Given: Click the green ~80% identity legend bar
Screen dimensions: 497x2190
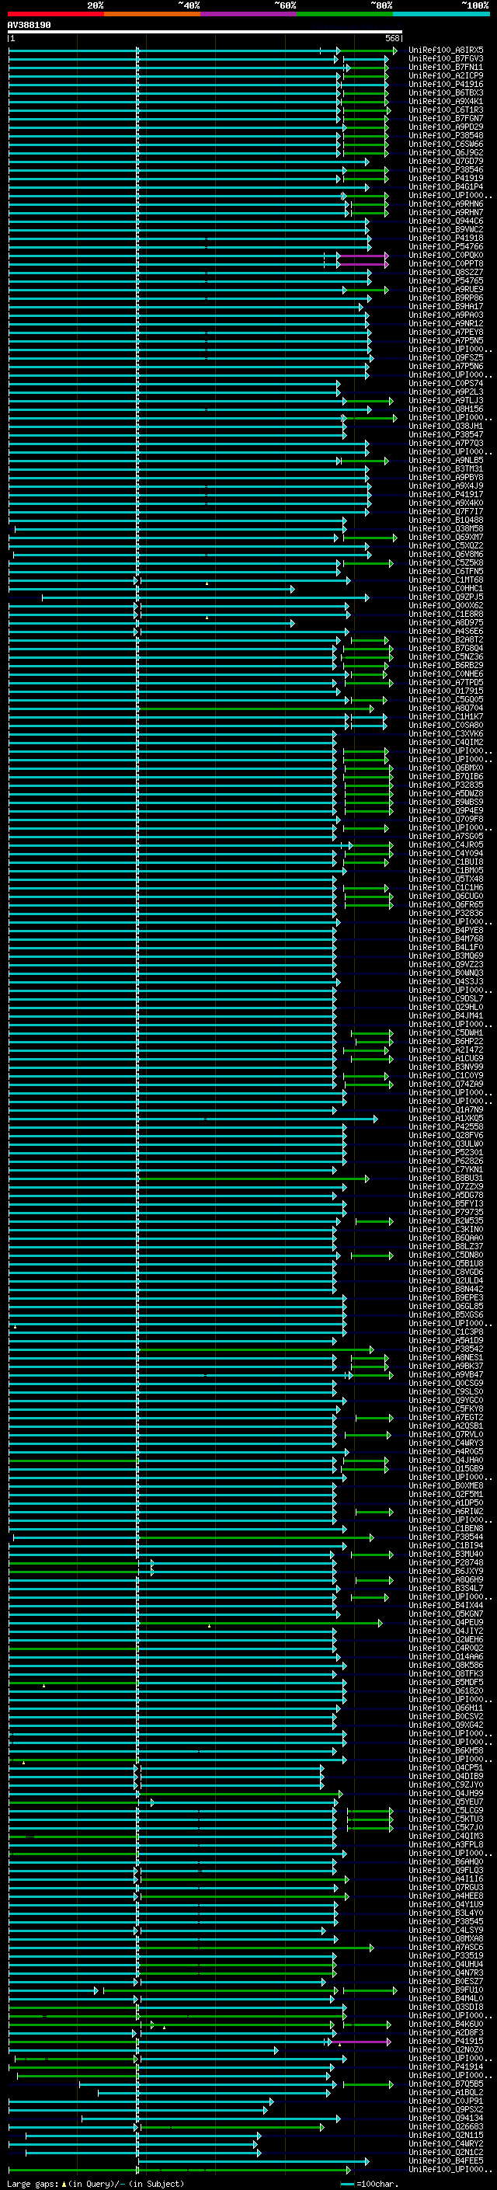Looking at the screenshot, I should [345, 15].
